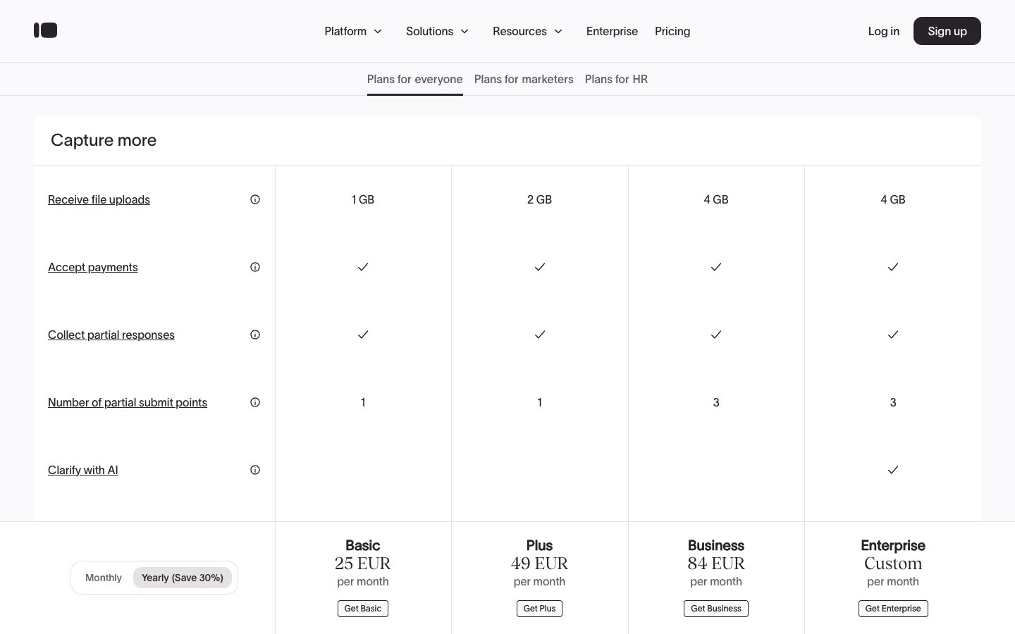Click the Typeform logo icon
1015x634 pixels.
point(46,30)
